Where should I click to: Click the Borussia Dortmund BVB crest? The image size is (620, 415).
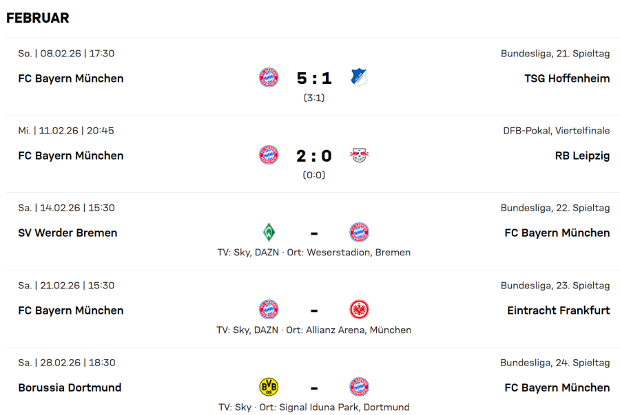coord(269,387)
